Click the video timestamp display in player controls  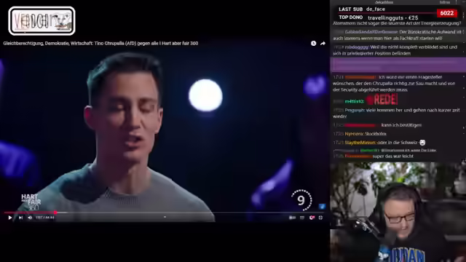pyautogui.click(x=45, y=218)
